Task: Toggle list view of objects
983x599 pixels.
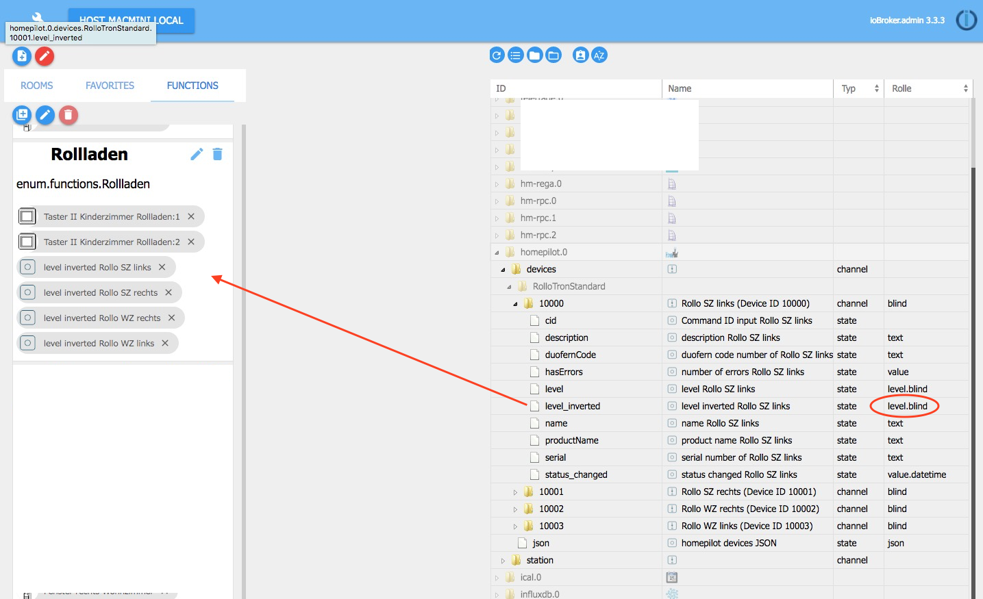Action: pyautogui.click(x=516, y=55)
